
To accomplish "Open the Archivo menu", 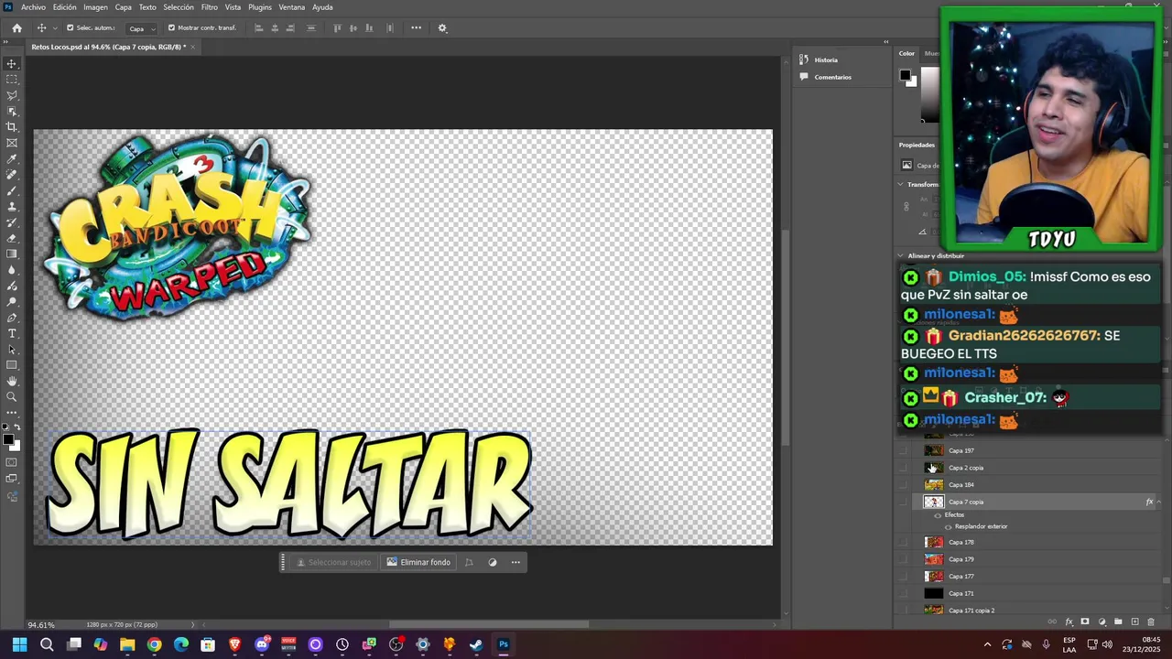I will pyautogui.click(x=33, y=7).
